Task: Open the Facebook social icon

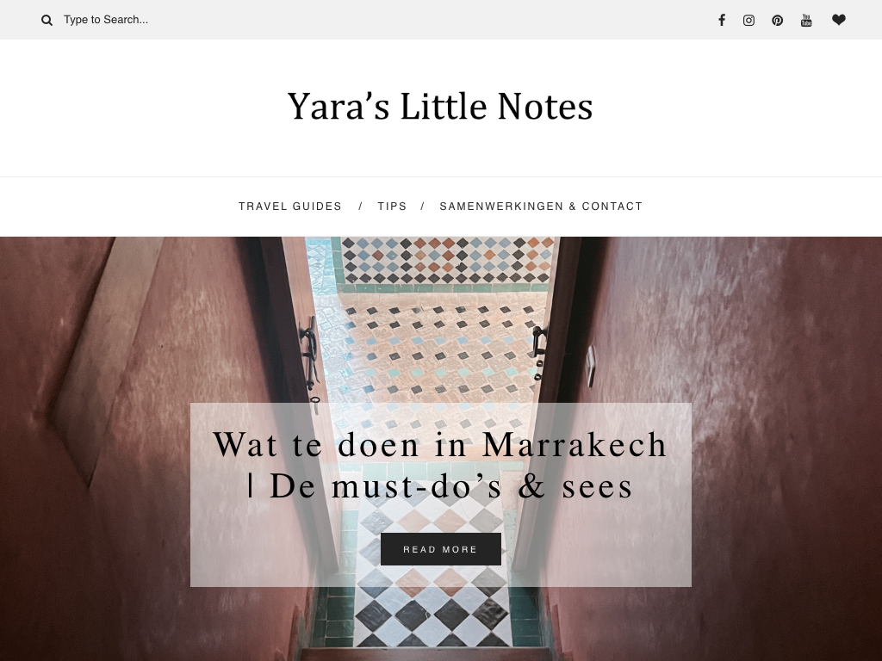Action: click(x=722, y=21)
